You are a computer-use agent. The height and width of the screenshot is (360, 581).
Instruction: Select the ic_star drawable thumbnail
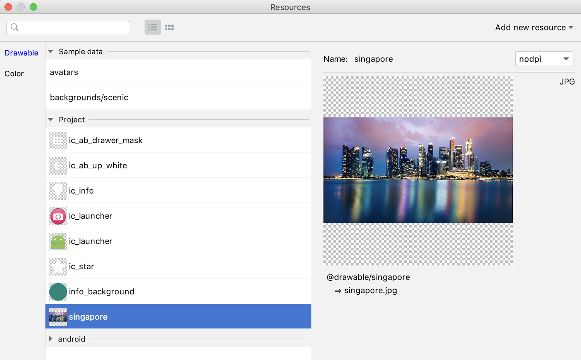pos(58,267)
